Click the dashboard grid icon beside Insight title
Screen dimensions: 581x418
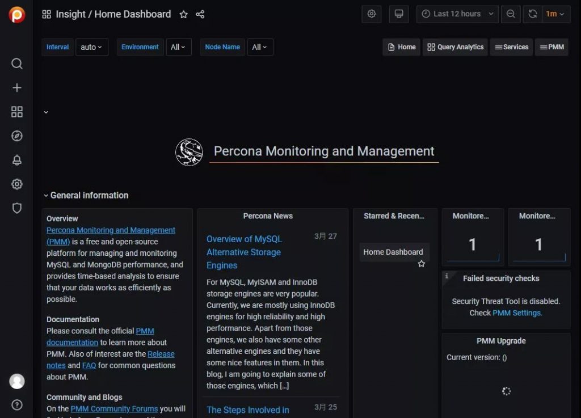point(47,14)
